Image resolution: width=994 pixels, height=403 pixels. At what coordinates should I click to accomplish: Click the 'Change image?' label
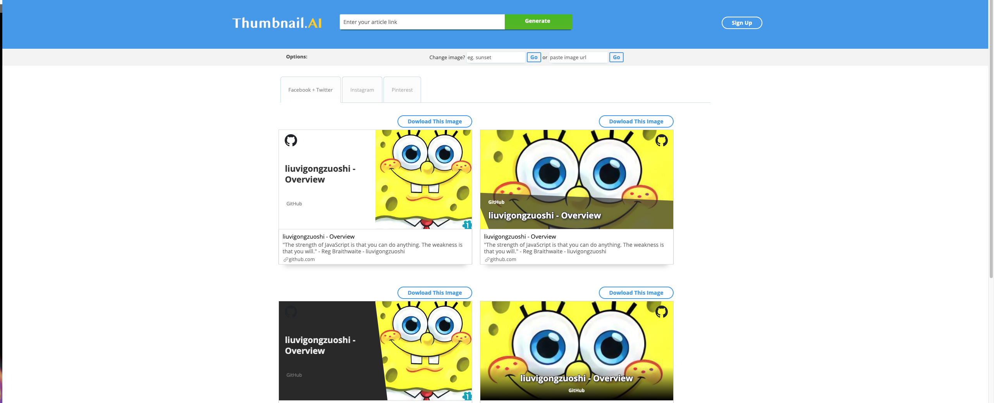coord(447,57)
